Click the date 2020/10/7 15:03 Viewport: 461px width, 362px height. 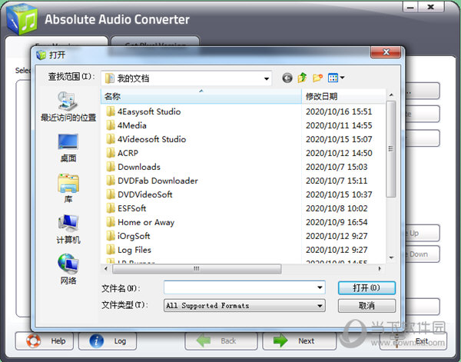tap(337, 167)
